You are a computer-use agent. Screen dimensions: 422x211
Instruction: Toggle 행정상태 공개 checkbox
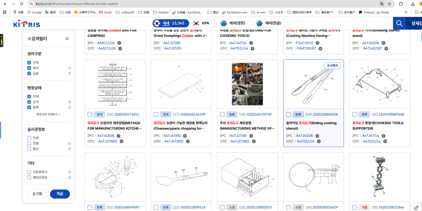pos(29,102)
